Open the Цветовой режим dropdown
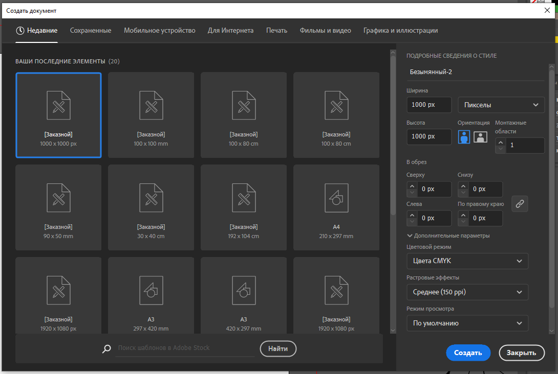Viewport: 558px width, 374px height. point(467,261)
